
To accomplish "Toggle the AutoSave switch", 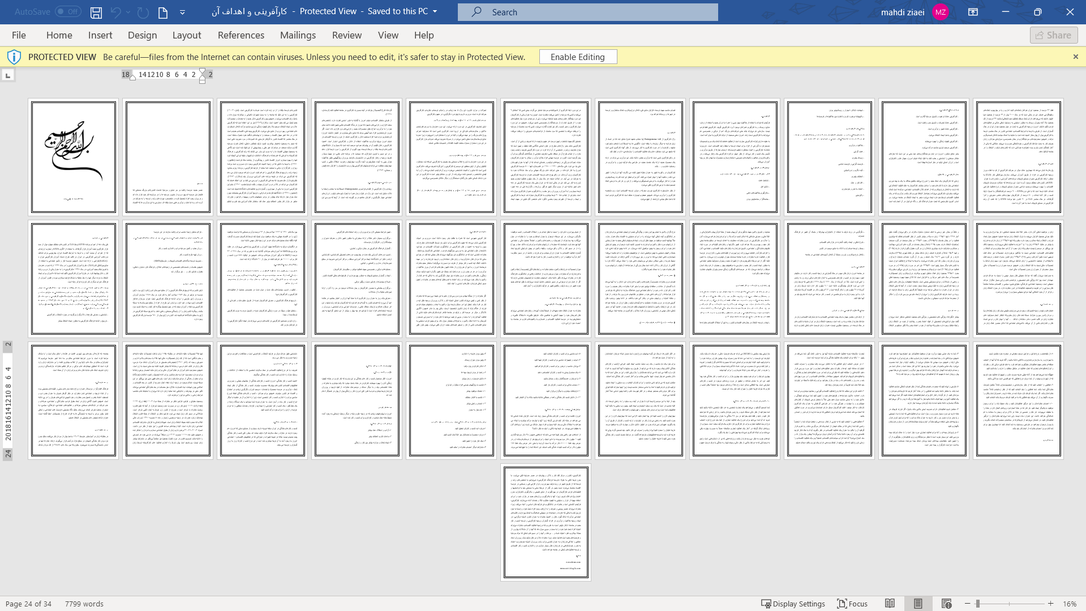I will (x=68, y=11).
